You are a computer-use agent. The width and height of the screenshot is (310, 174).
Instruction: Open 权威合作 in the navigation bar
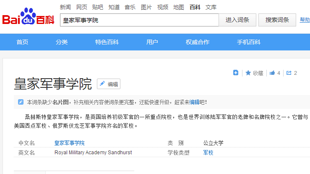(198, 42)
